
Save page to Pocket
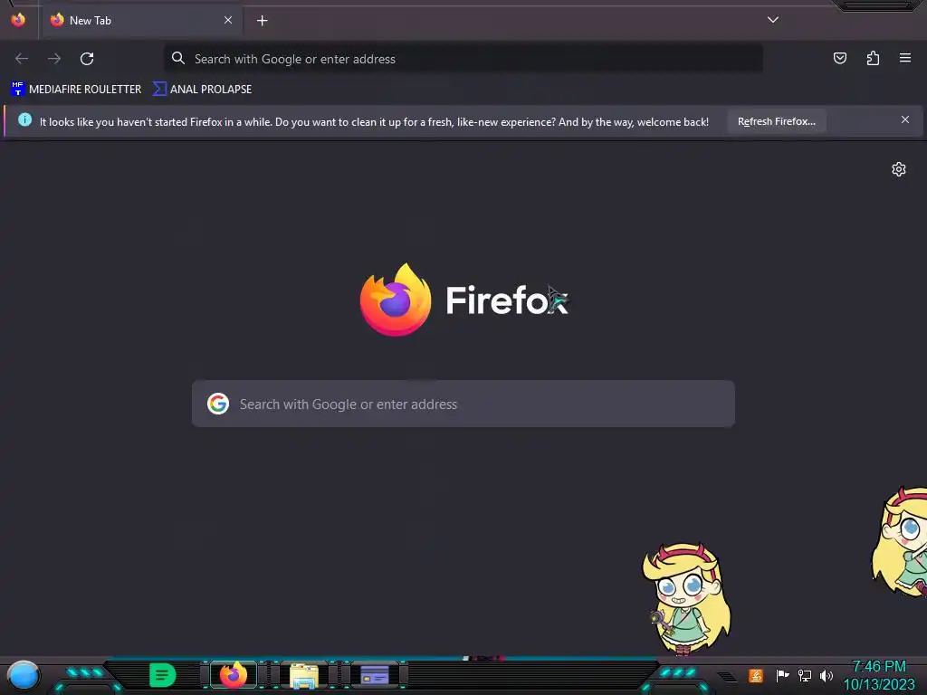click(839, 58)
